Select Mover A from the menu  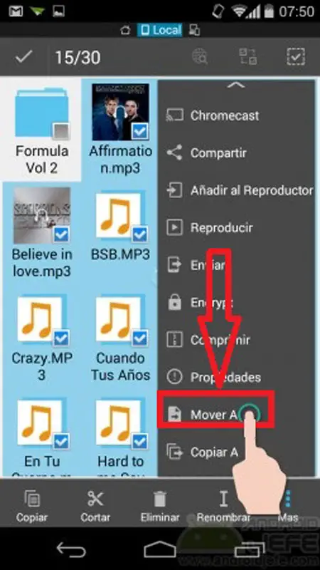pyautogui.click(x=215, y=415)
